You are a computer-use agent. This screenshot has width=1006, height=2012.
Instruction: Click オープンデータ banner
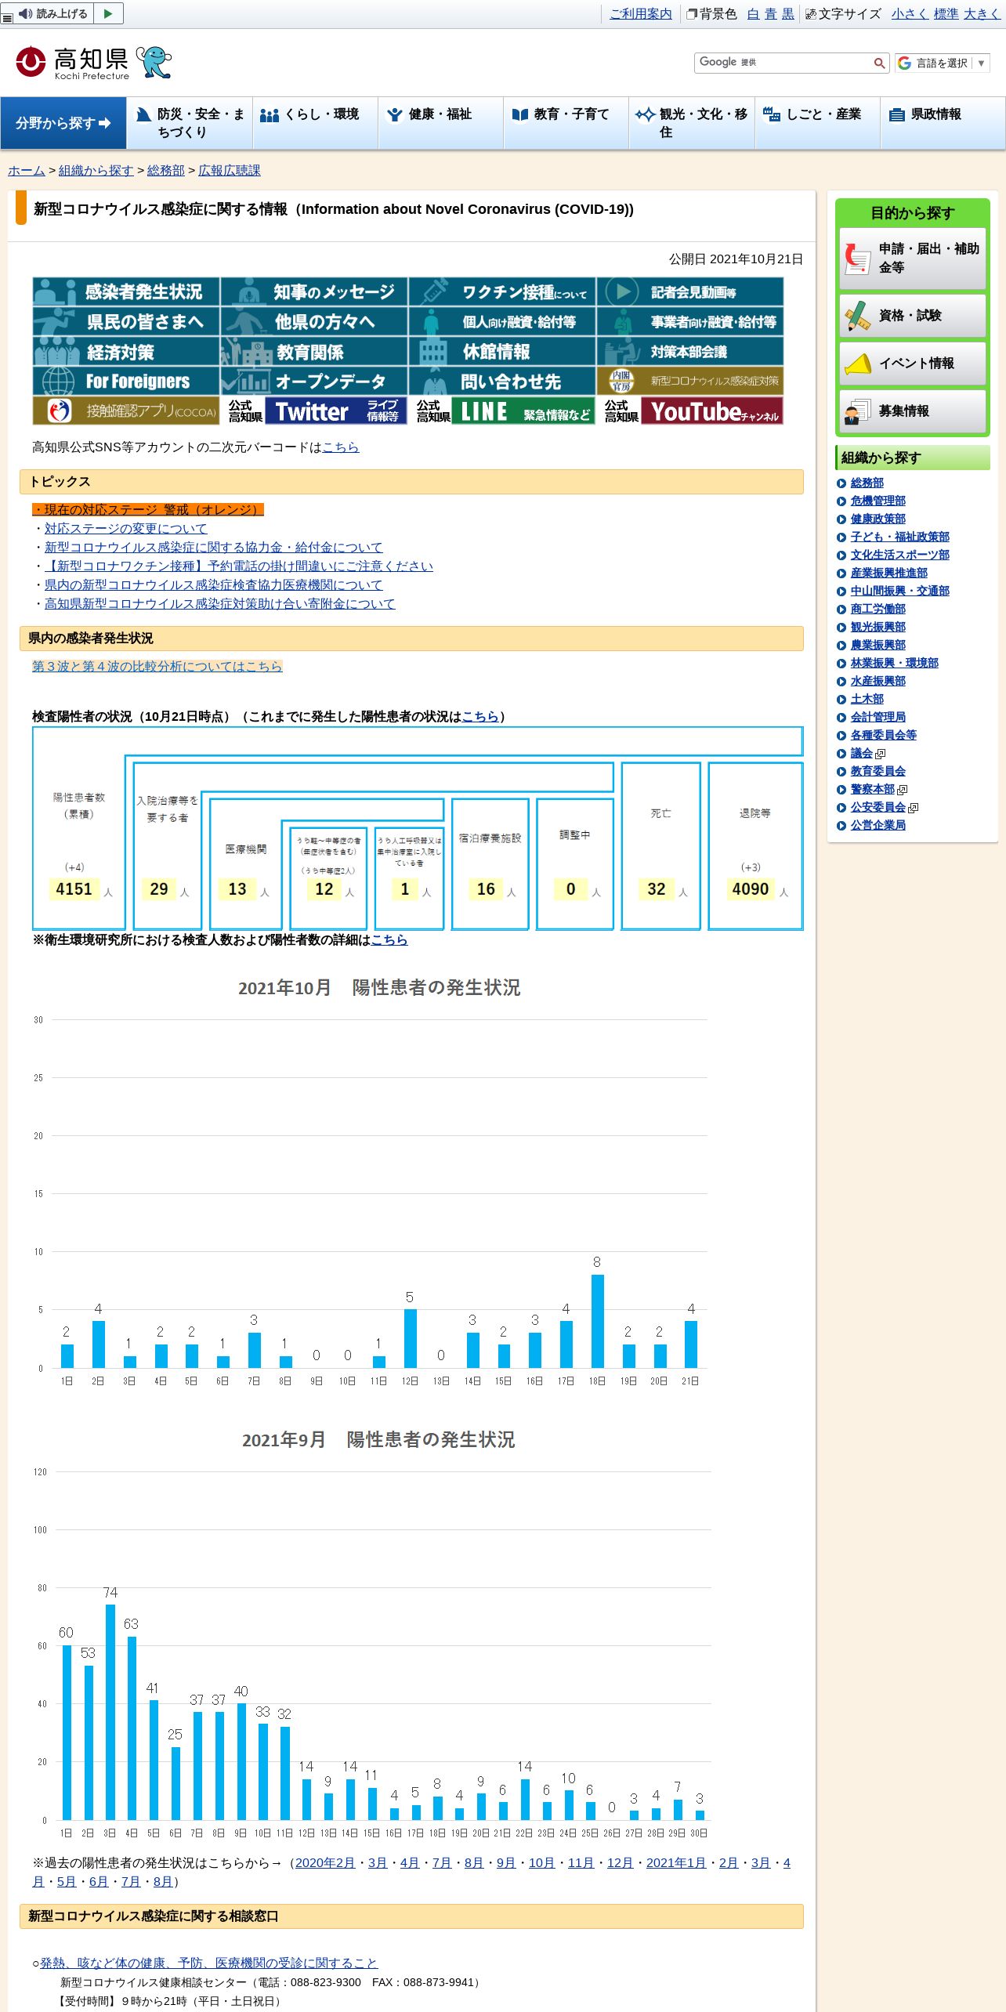tap(314, 381)
